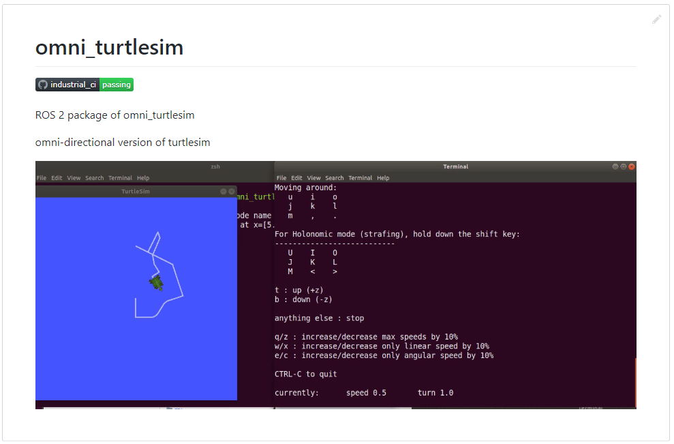Click the 'CTRL-C to quit' line
Viewport: 674px width, 444px height.
(x=305, y=374)
